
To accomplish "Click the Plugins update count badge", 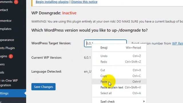I will 11,56.
